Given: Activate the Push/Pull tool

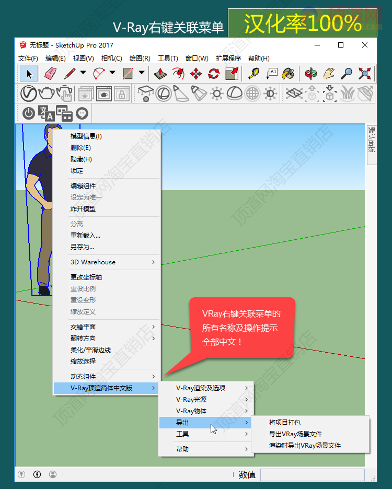Looking at the screenshot, I should coord(160,74).
